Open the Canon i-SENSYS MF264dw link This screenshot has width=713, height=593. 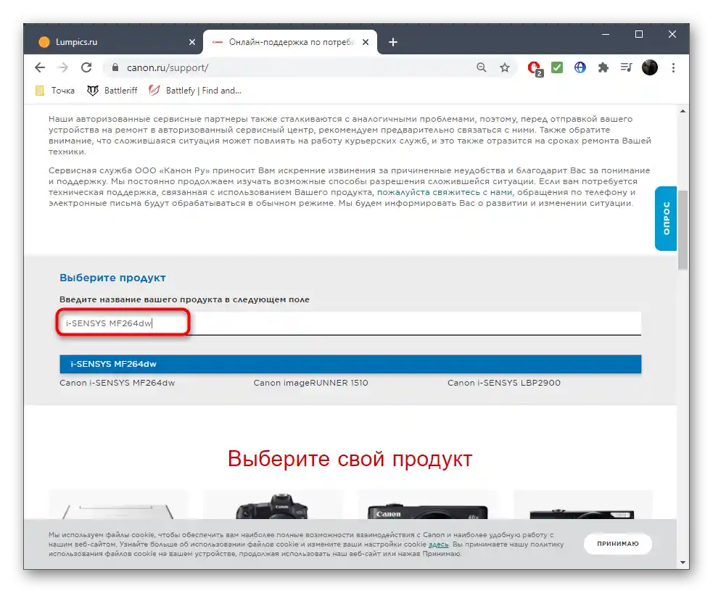click(x=117, y=383)
